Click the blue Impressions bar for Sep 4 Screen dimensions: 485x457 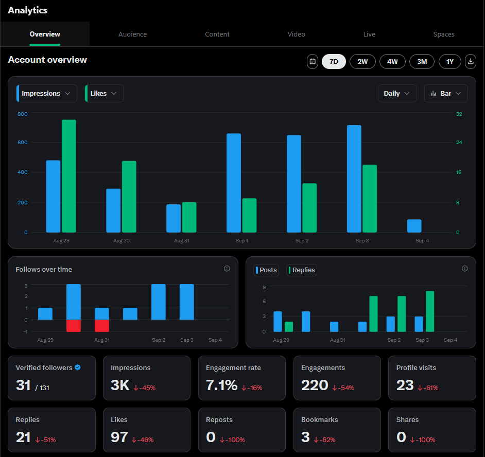coord(414,226)
